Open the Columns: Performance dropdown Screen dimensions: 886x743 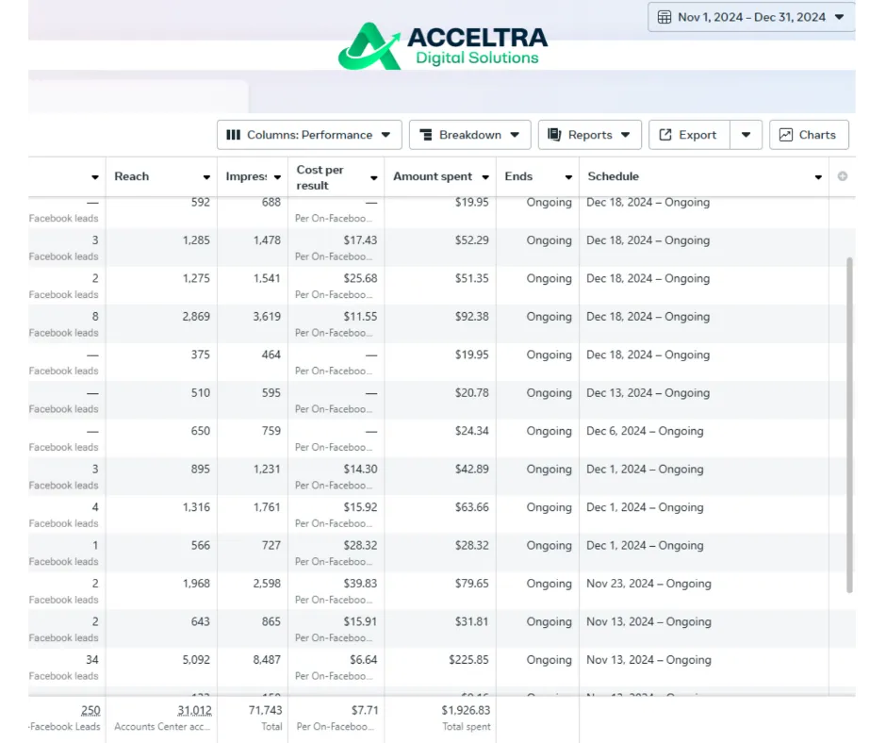click(309, 135)
